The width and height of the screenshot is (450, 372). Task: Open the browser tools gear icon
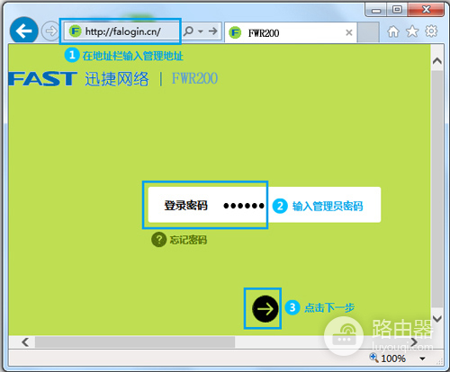pyautogui.click(x=431, y=31)
